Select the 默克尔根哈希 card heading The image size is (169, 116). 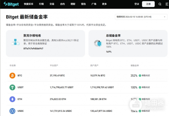point(32,36)
